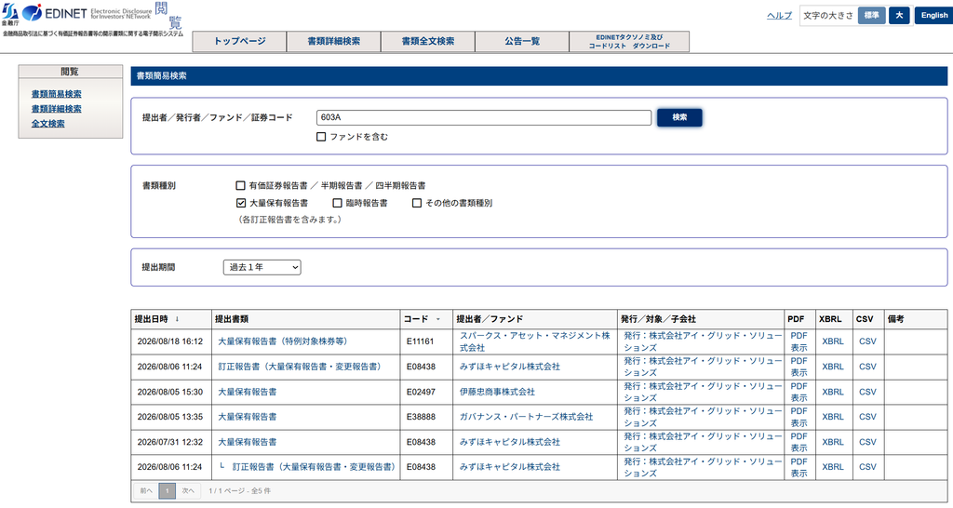Uncheck the 大量保有報告書 checkbox
Screen dimensions: 953x508
coord(241,203)
